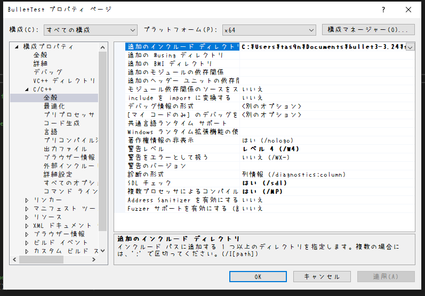
Task: Select ブラウザー情報 under C/C++
Action: click(x=69, y=158)
